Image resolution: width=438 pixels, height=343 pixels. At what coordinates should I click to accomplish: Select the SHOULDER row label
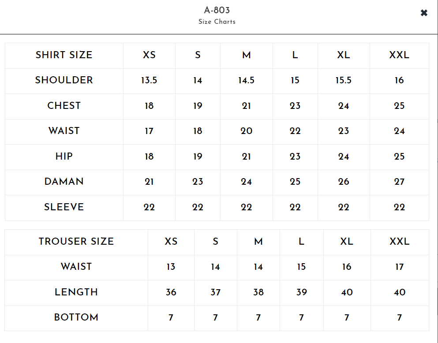tap(64, 80)
